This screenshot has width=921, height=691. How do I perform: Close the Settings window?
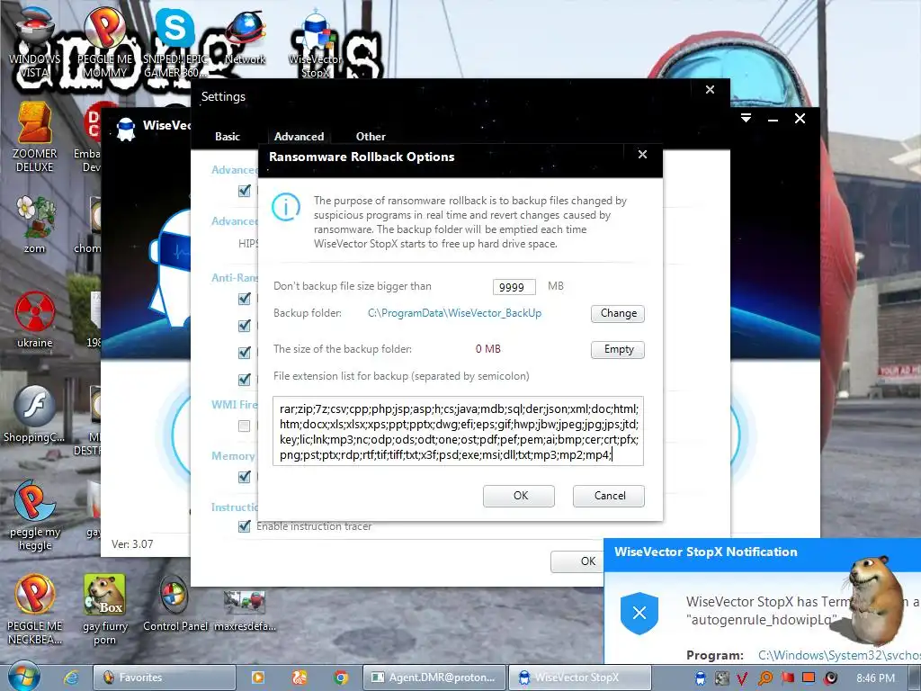coord(710,89)
